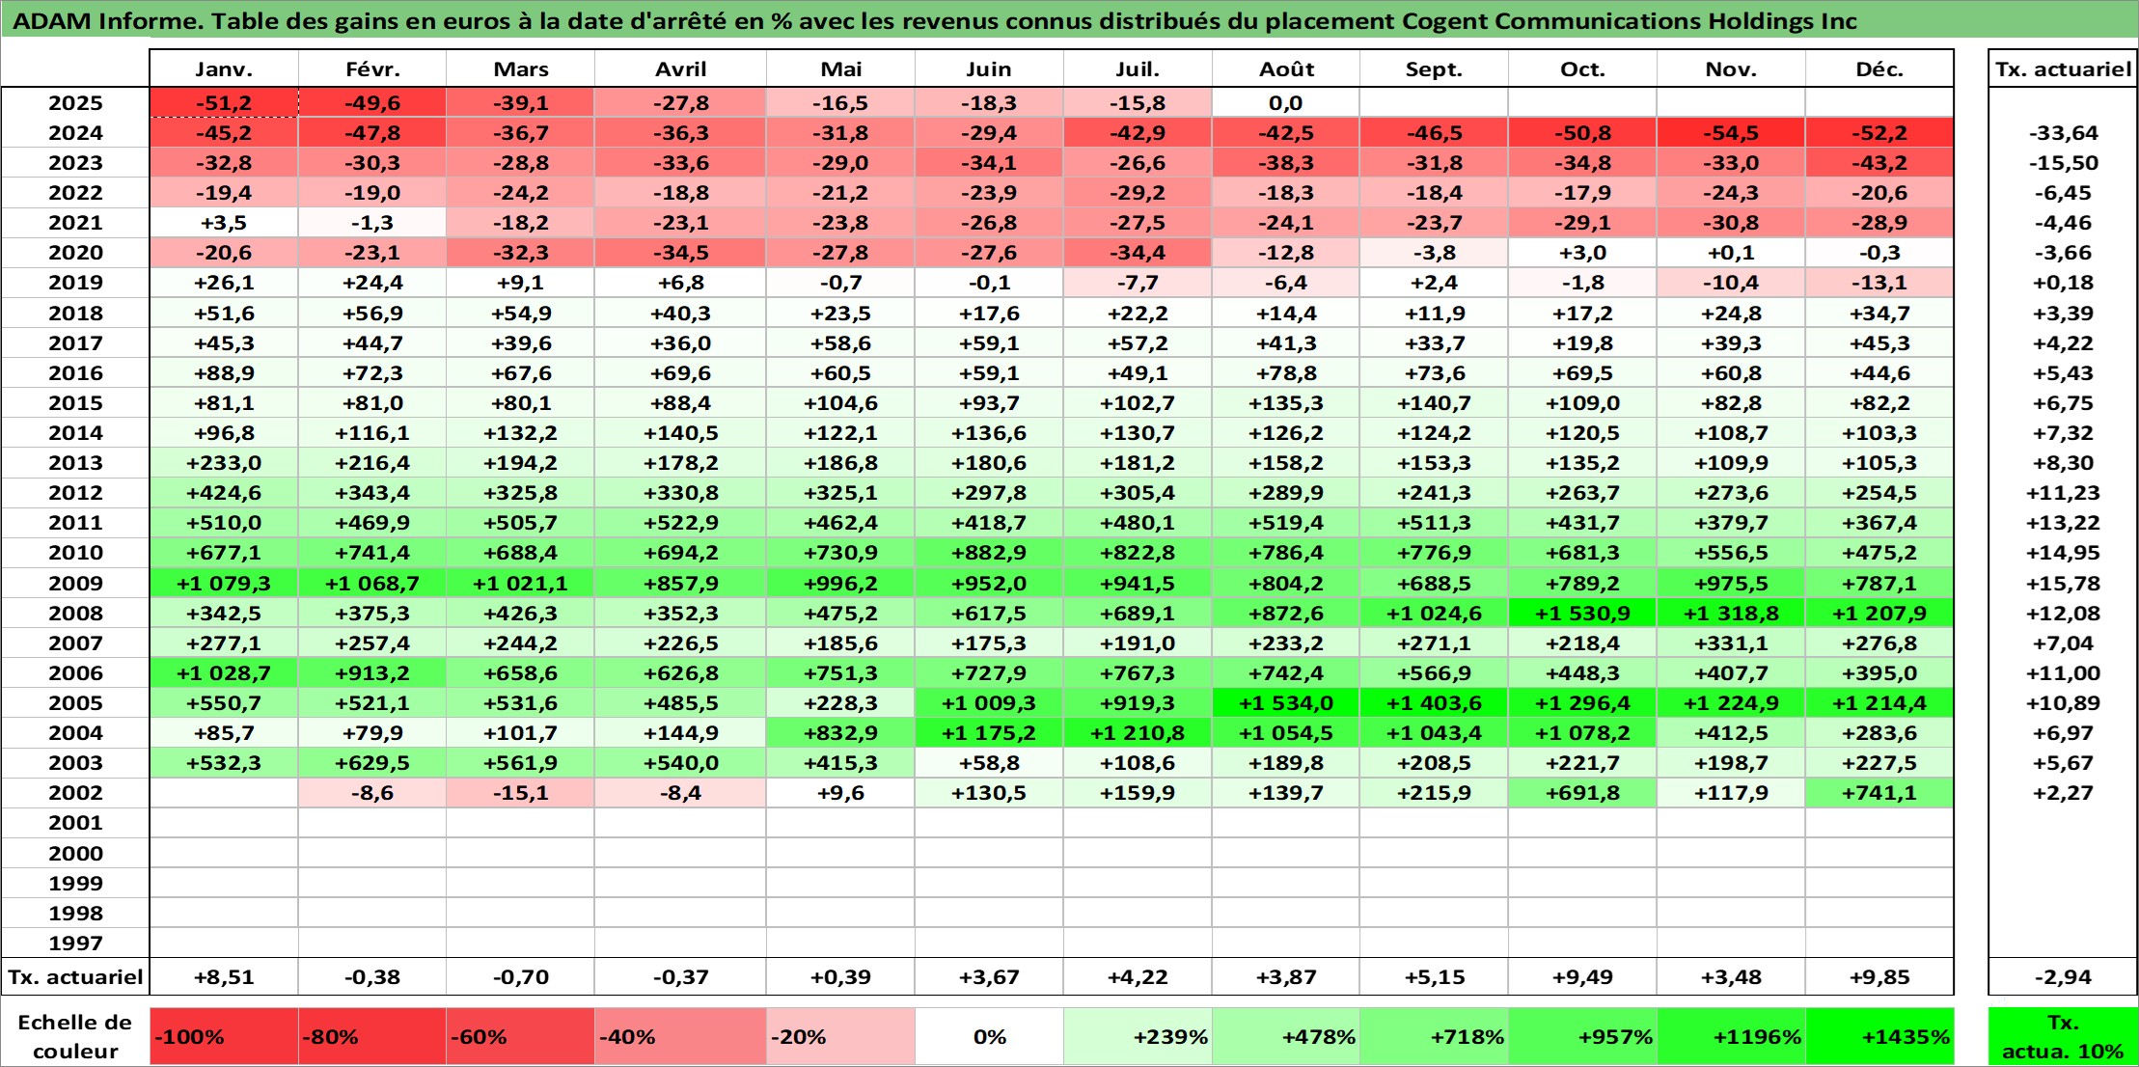Click the Févr. column header
The image size is (2139, 1067).
(x=372, y=69)
